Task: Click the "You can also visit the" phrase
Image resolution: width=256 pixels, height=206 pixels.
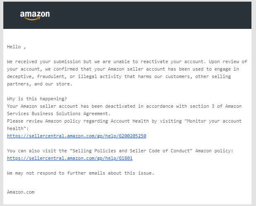Action: (x=37, y=151)
